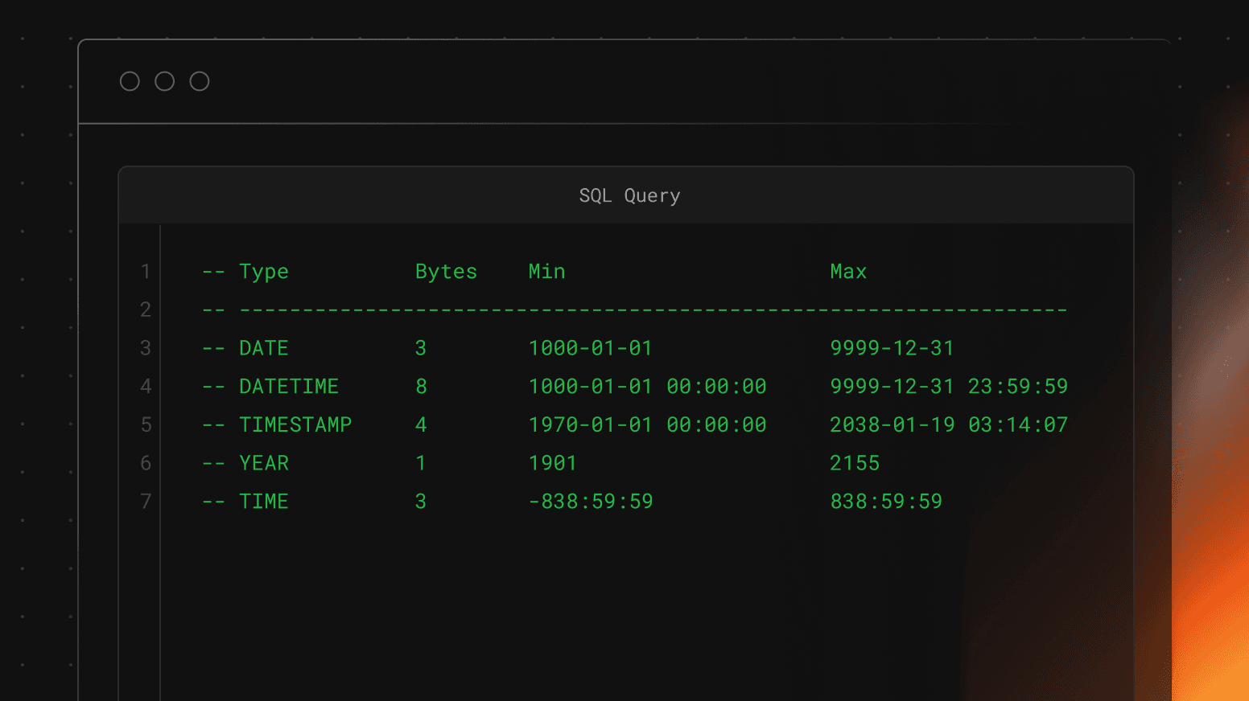Select the SQL Query title bar

coord(629,195)
